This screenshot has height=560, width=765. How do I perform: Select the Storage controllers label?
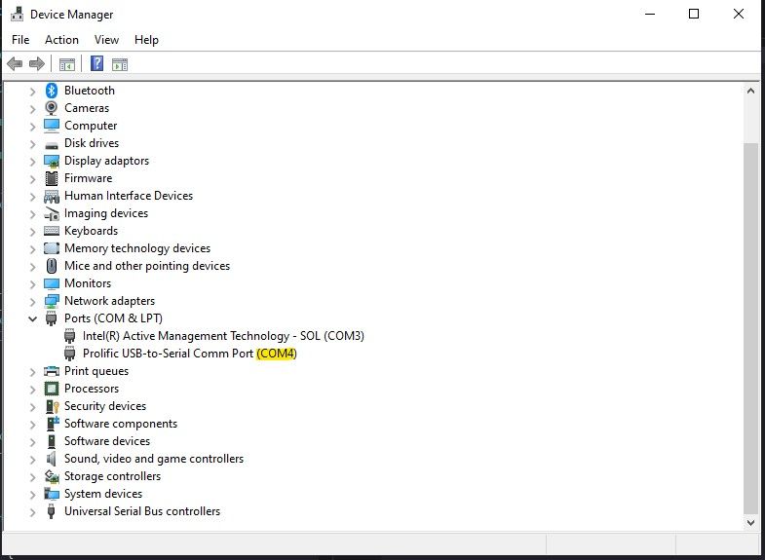pyautogui.click(x=112, y=476)
